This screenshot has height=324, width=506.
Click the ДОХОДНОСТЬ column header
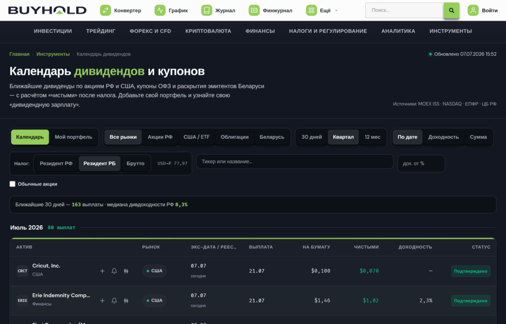point(415,247)
